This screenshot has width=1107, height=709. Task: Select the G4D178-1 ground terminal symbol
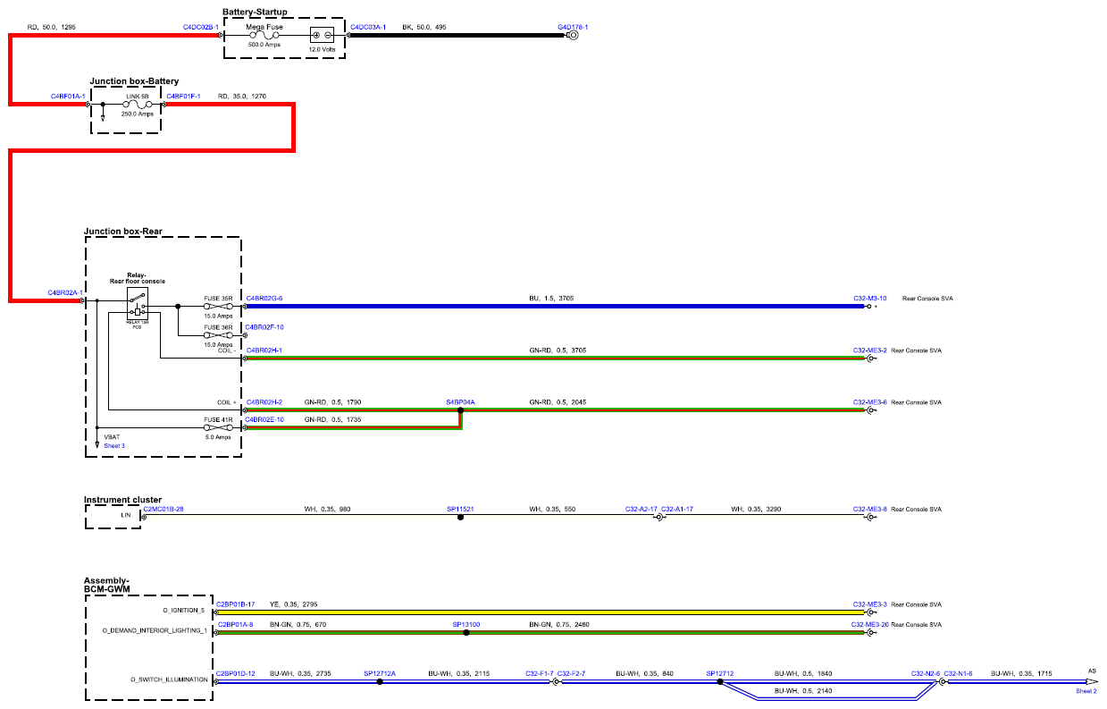click(x=574, y=36)
